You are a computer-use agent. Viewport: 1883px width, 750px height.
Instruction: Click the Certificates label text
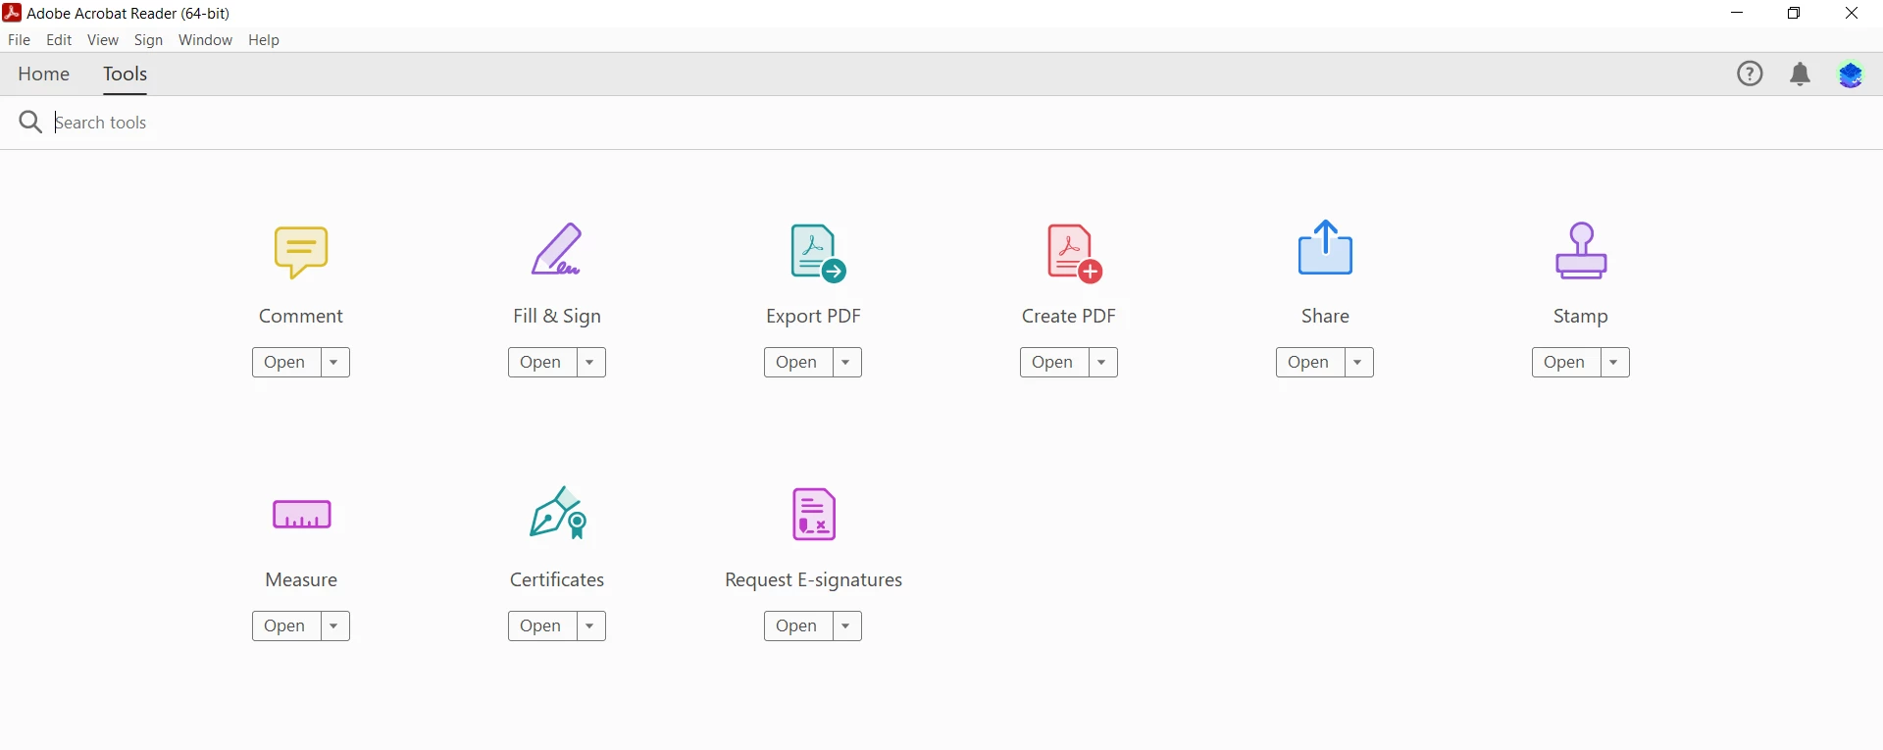557,580
